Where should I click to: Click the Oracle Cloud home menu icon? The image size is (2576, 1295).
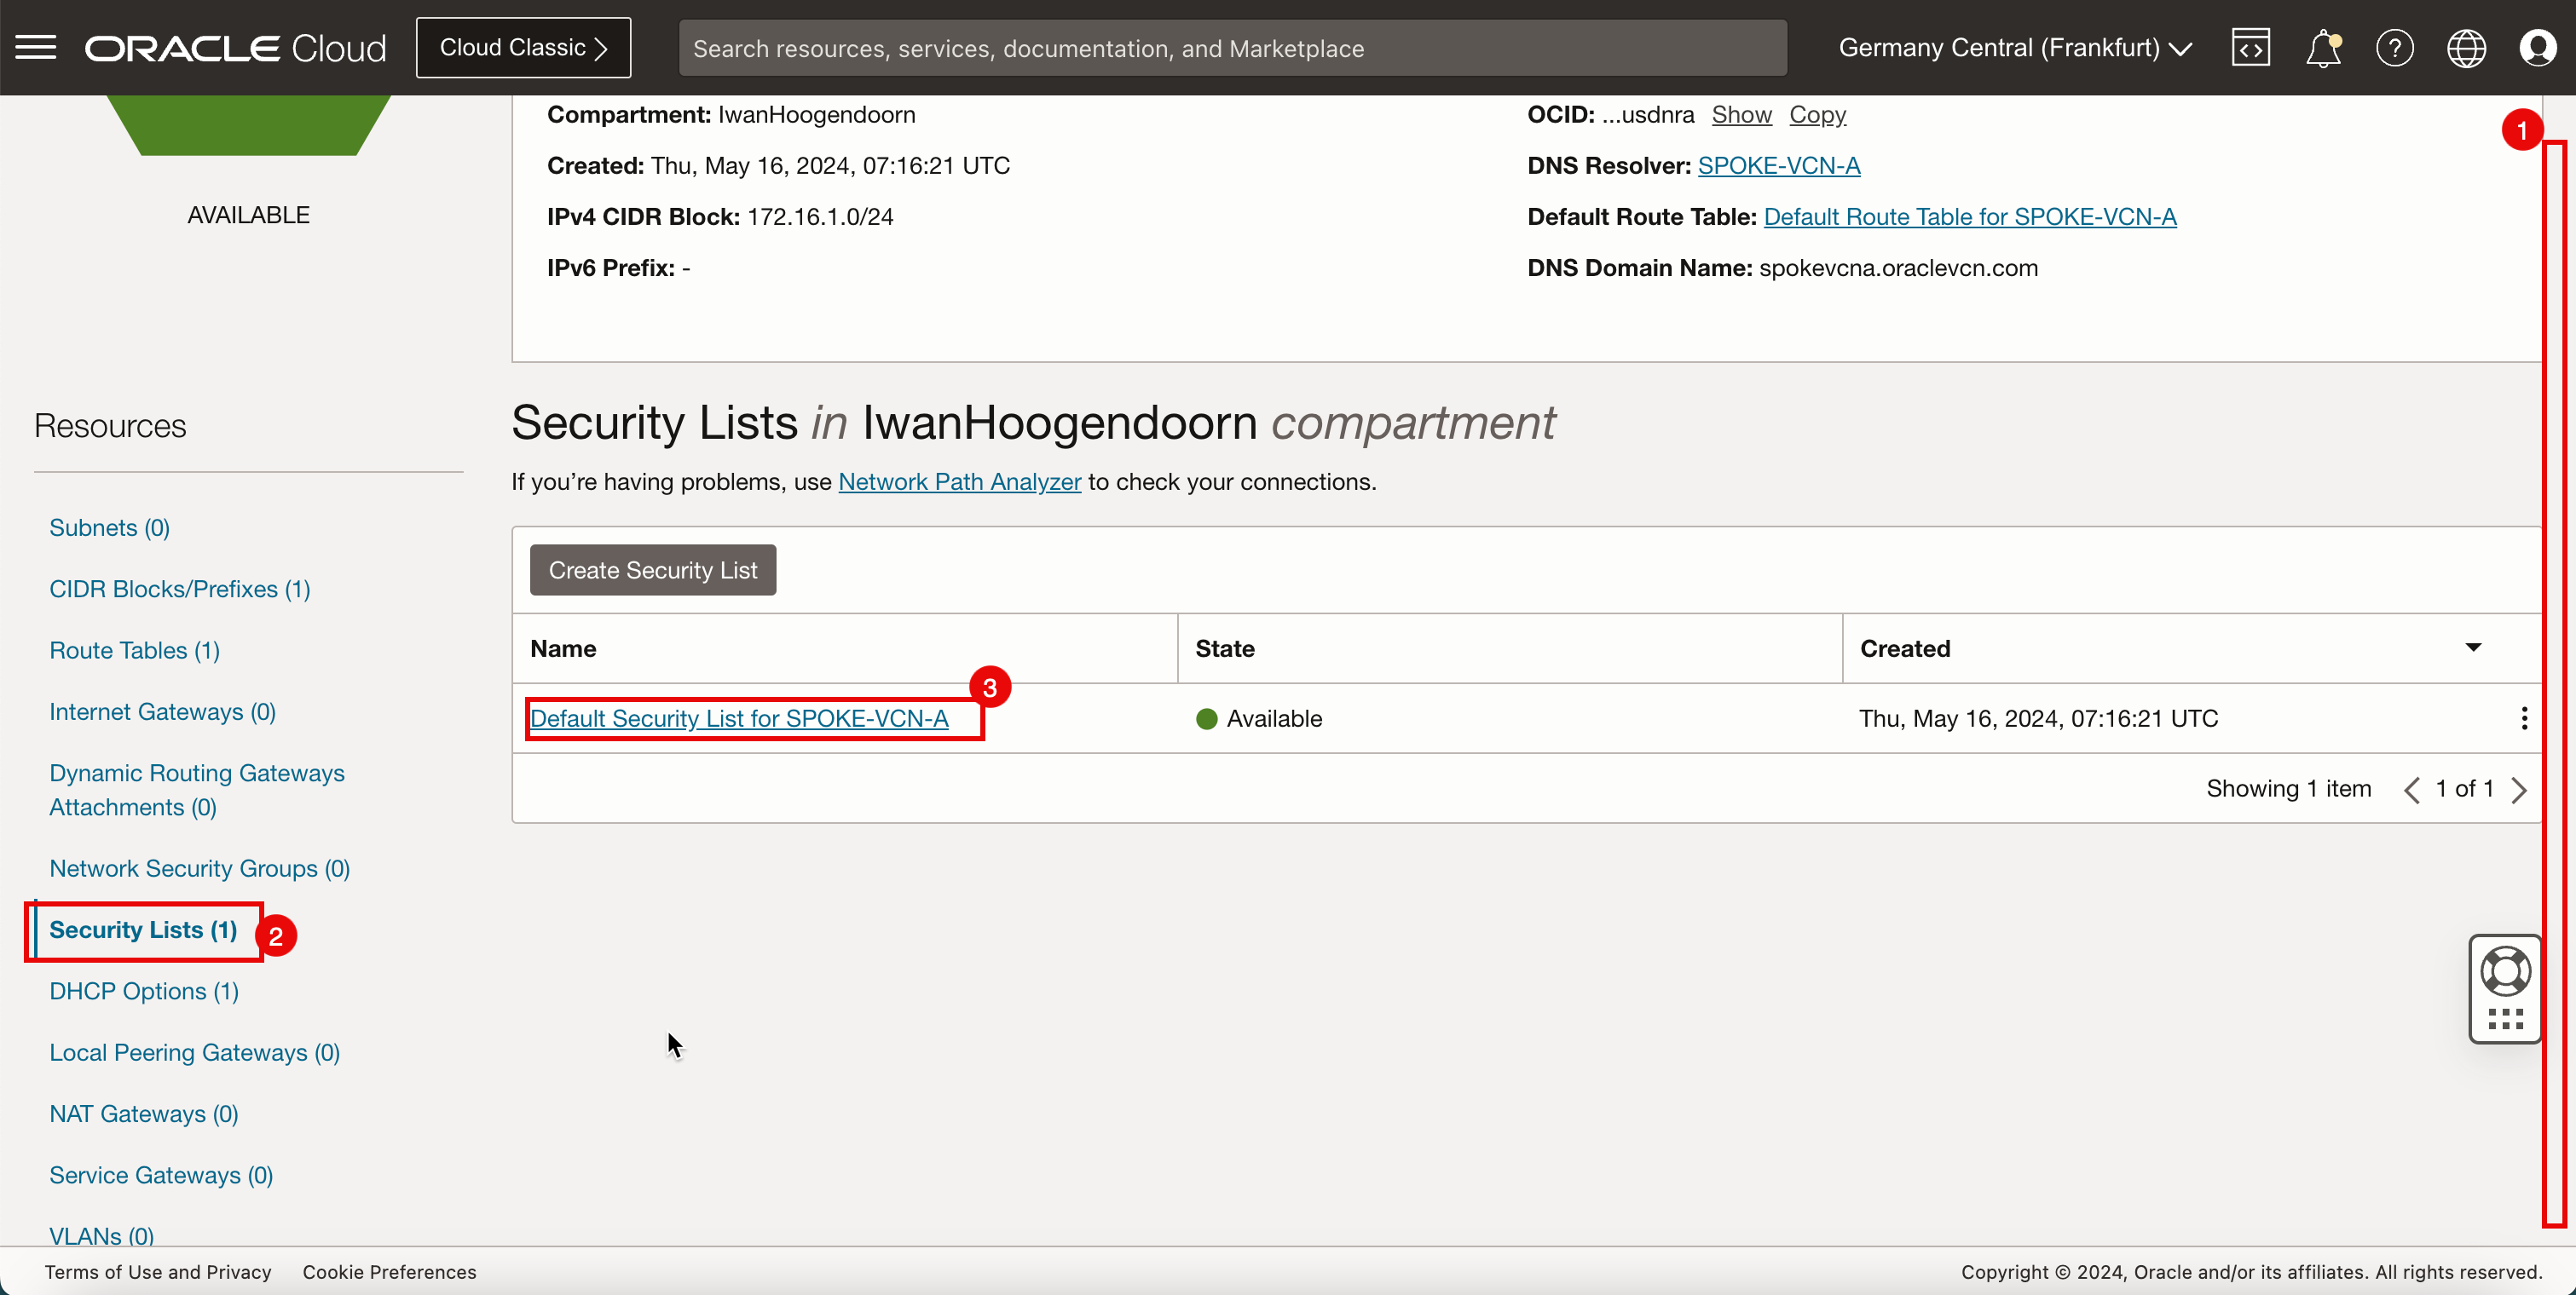pos(35,48)
